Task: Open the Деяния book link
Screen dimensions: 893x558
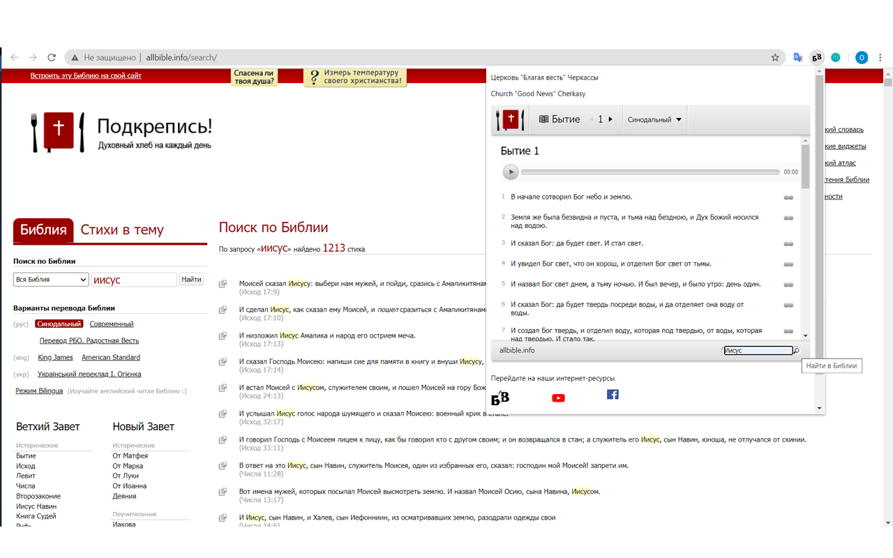Action: coord(124,497)
